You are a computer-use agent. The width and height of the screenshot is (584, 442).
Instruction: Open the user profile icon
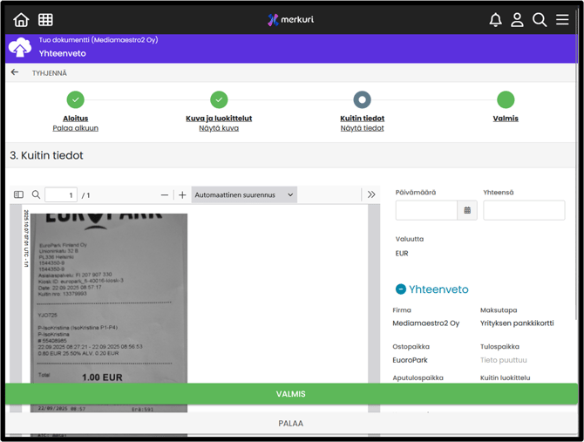click(517, 19)
